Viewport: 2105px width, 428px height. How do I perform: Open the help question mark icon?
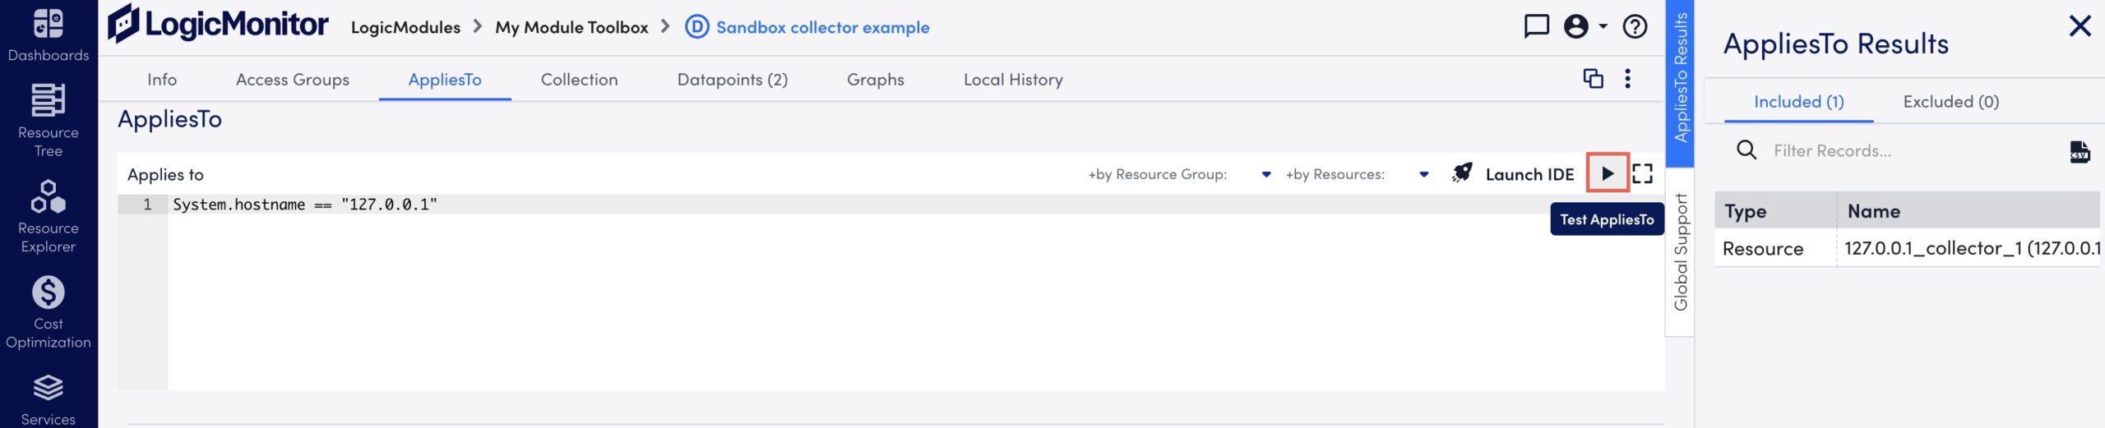(x=1635, y=26)
